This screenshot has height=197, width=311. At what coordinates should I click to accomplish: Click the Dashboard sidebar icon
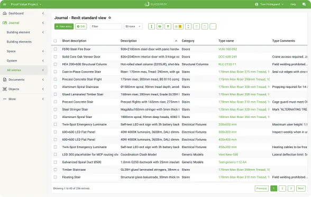pyautogui.click(x=5, y=13)
